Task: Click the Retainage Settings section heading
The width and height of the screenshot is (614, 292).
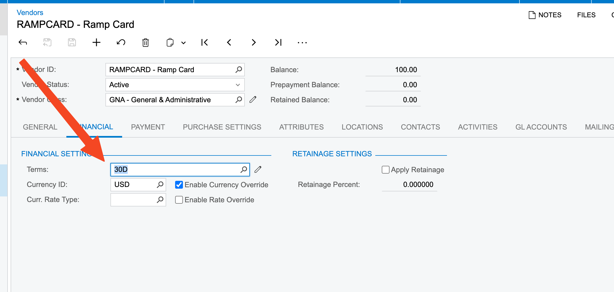Action: click(x=332, y=154)
